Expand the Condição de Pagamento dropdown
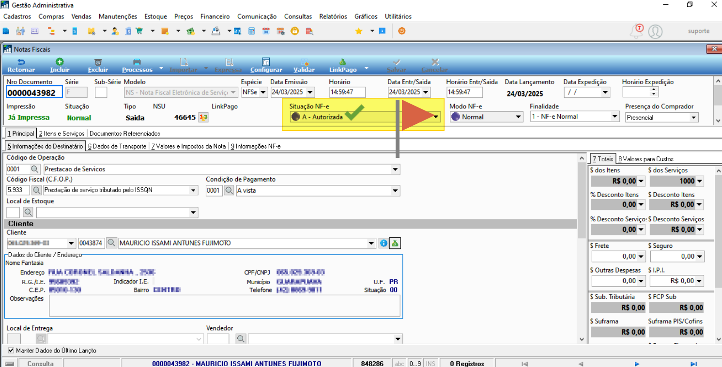Viewport: 722px width, 367px height. coord(396,191)
